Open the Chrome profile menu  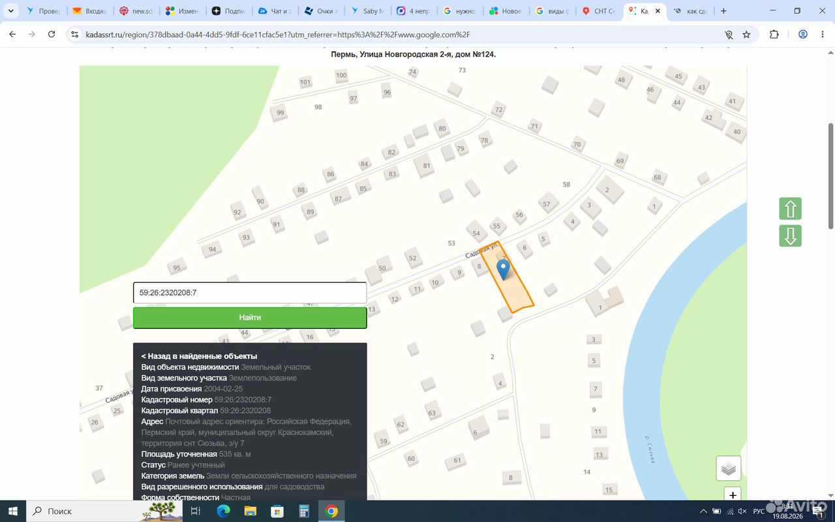[803, 35]
